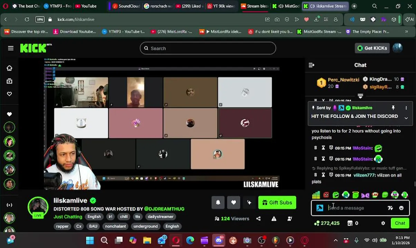Follow channel with heart button
The height and width of the screenshot is (248, 416).
[x=234, y=203]
